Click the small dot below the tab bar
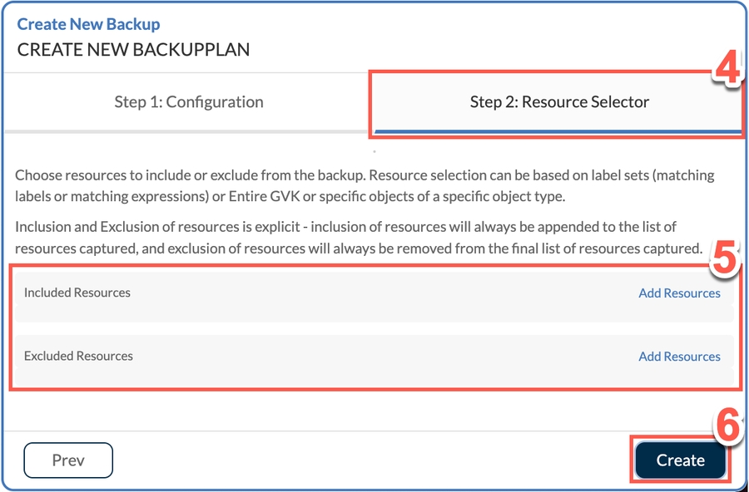This screenshot has width=749, height=492. pyautogui.click(x=374, y=152)
